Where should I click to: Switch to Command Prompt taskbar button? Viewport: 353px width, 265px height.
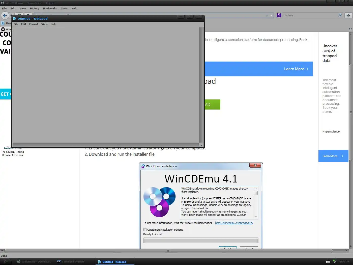(71, 262)
